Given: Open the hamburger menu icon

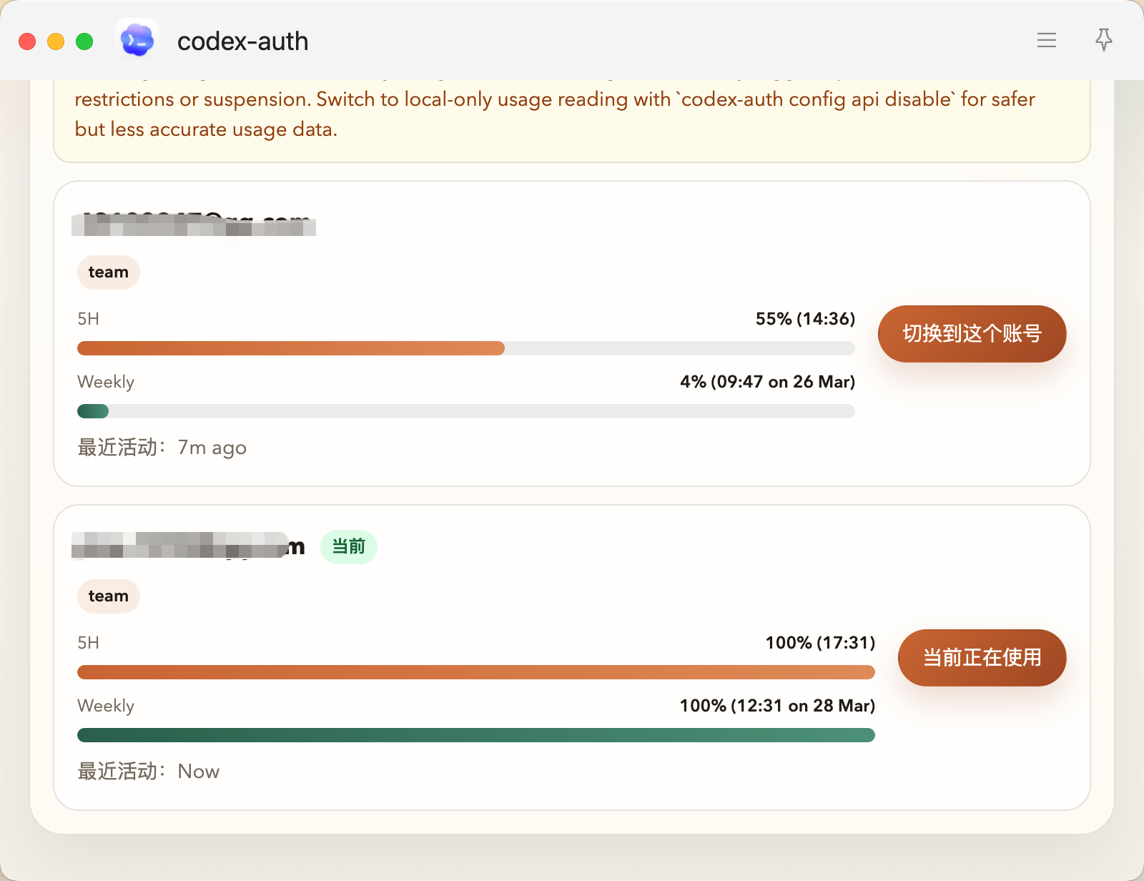Looking at the screenshot, I should pos(1047,40).
